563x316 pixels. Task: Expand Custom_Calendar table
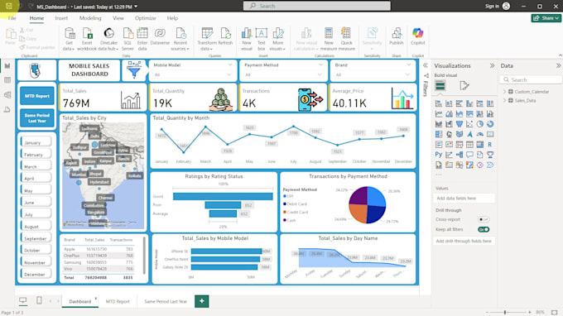click(x=504, y=92)
